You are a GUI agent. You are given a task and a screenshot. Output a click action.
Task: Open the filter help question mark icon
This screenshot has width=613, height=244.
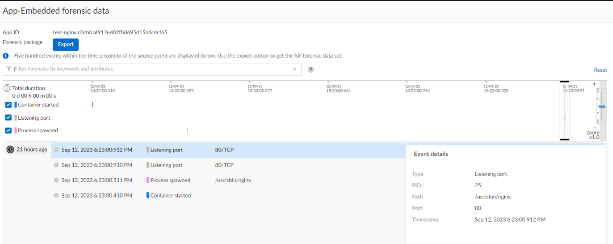point(310,69)
